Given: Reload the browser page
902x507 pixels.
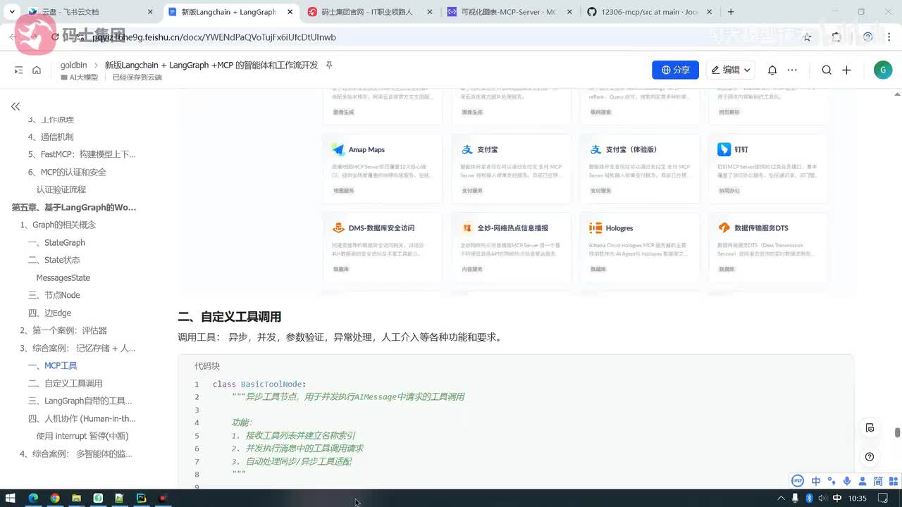Looking at the screenshot, I should coord(54,37).
